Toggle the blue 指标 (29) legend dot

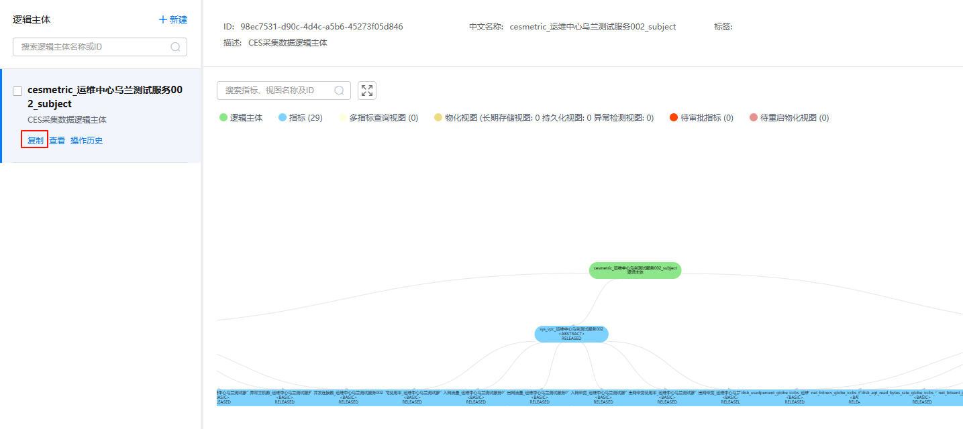coord(283,117)
